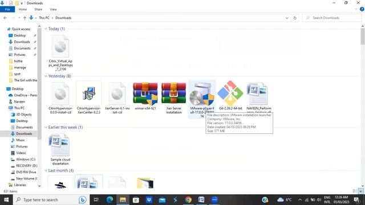
Task: Collapse the Today (1) group
Action: tap(46, 29)
